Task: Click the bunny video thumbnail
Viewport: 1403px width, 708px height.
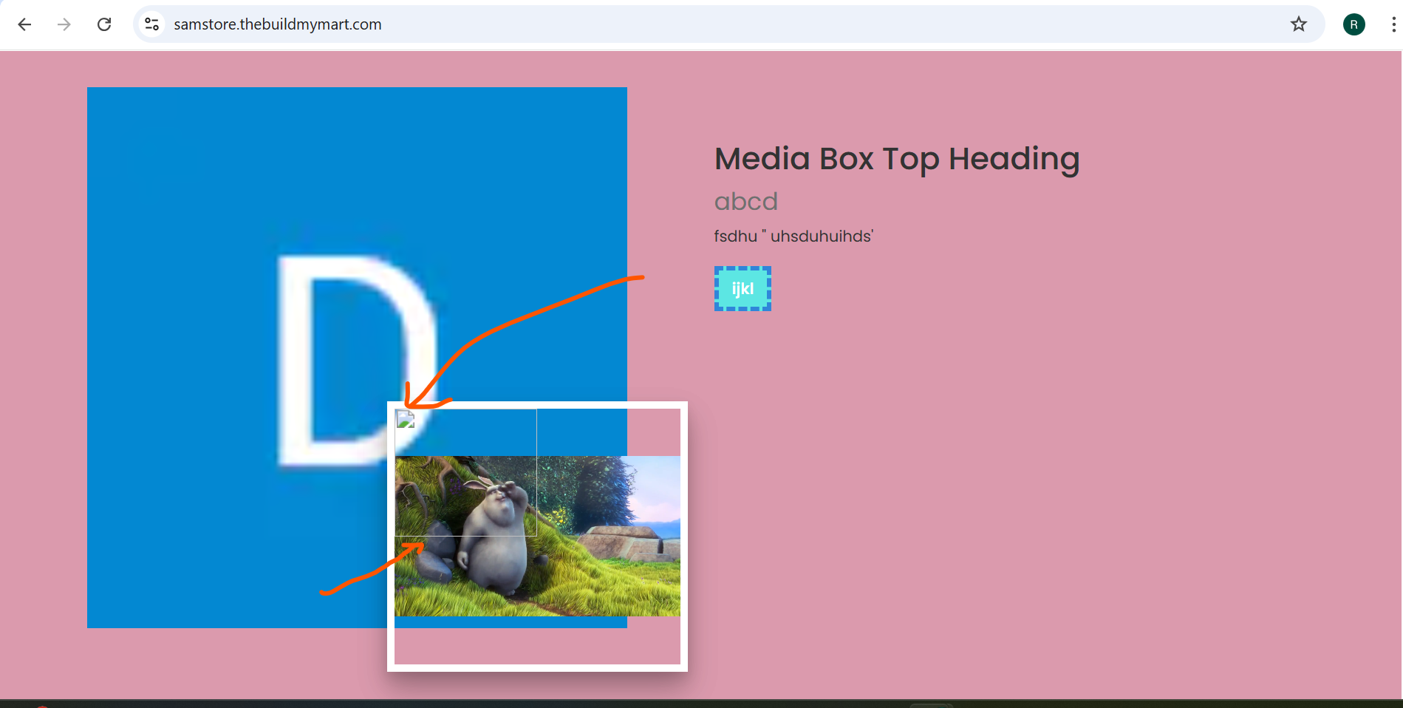Action: click(x=537, y=536)
